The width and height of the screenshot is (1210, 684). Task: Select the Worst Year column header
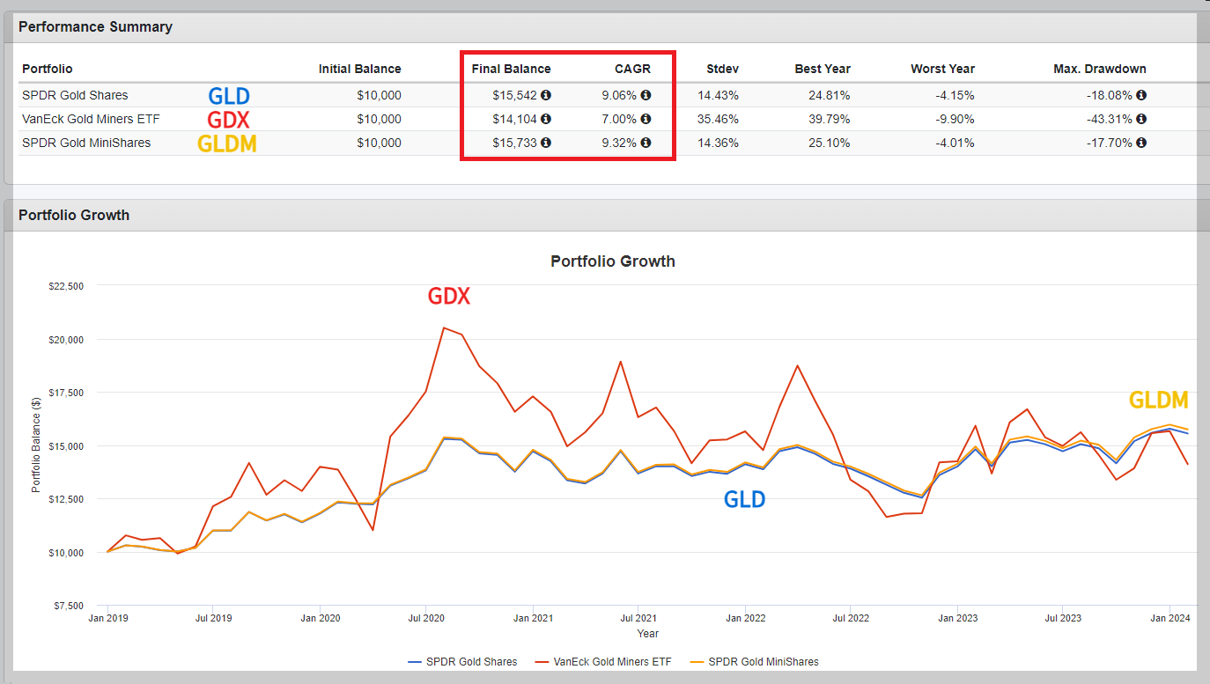click(942, 69)
